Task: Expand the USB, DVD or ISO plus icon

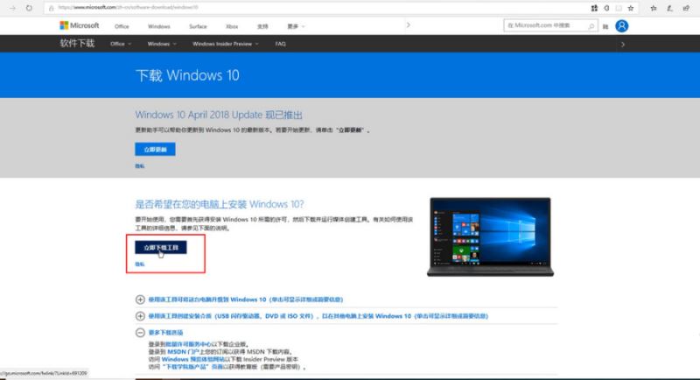Action: 140,316
